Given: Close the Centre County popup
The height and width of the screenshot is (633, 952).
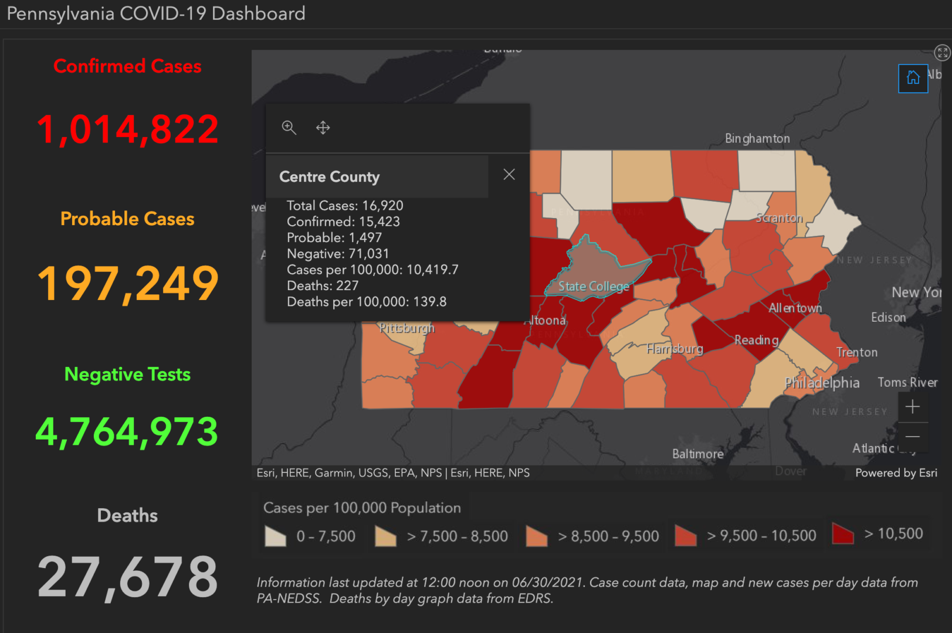Looking at the screenshot, I should tap(509, 174).
